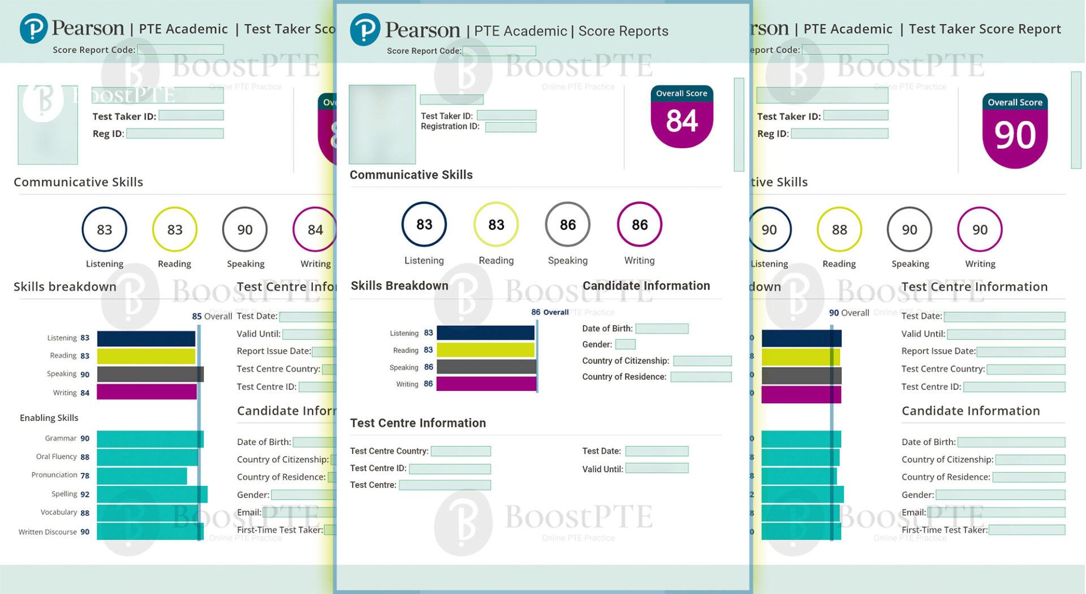
Task: Click the Pearson logo on the left report
Action: [33, 28]
